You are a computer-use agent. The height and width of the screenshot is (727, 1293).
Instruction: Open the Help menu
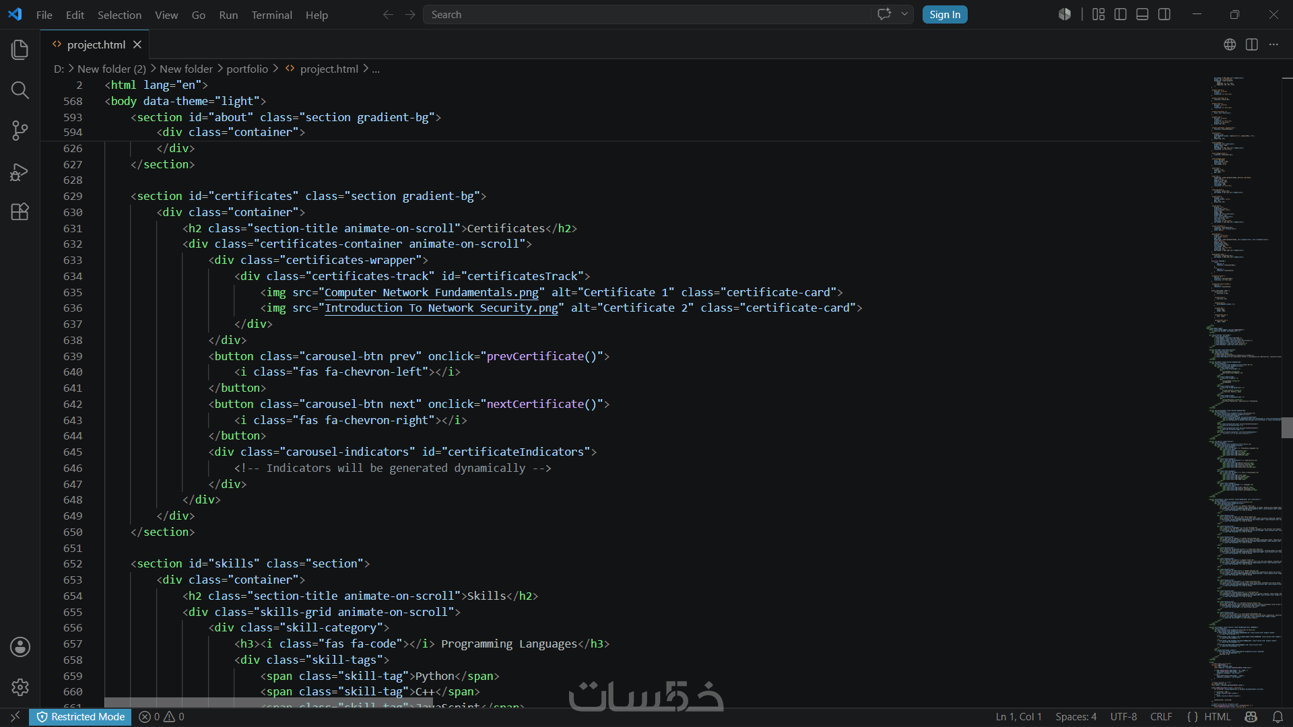pos(317,15)
